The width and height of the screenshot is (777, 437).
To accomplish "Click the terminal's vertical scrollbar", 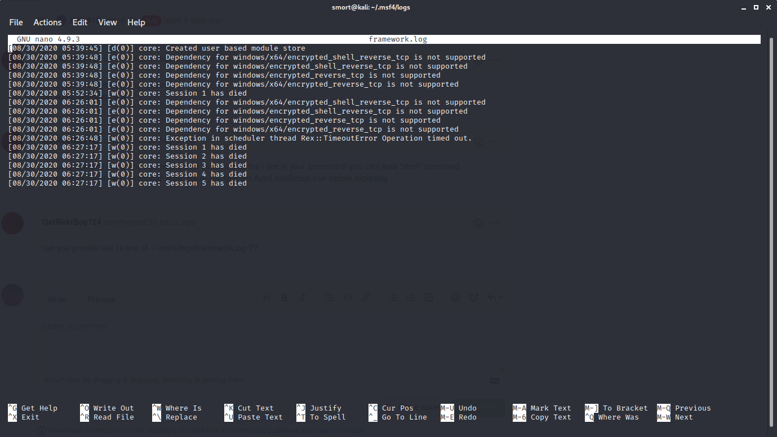I will pos(771,225).
